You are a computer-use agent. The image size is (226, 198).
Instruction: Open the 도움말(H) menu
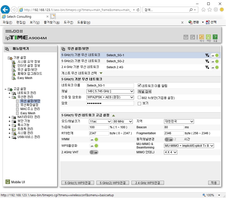tap(84, 22)
